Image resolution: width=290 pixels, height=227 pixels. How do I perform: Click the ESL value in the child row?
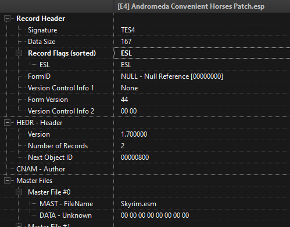126,65
